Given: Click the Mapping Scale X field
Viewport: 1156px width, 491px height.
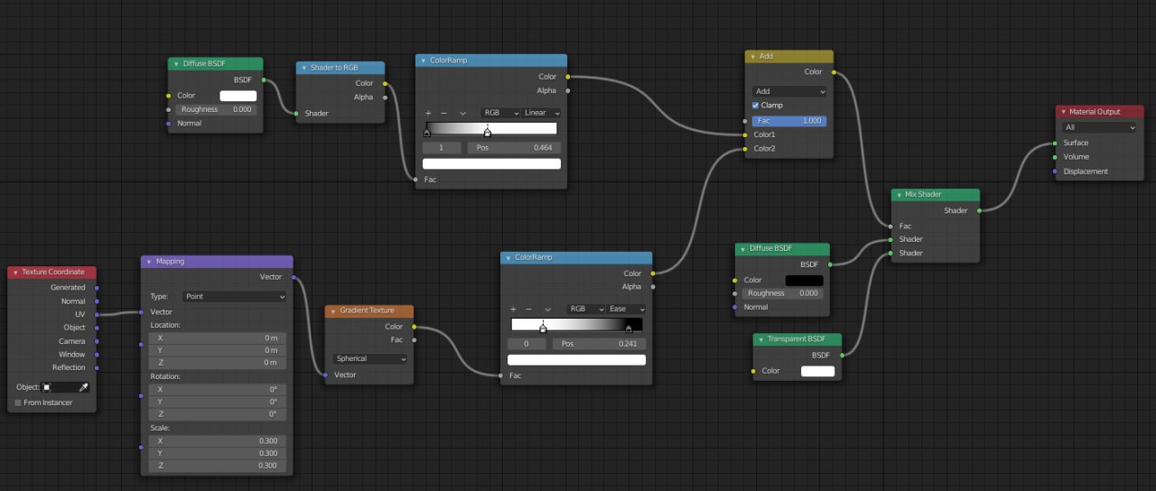Looking at the screenshot, I should pos(218,440).
